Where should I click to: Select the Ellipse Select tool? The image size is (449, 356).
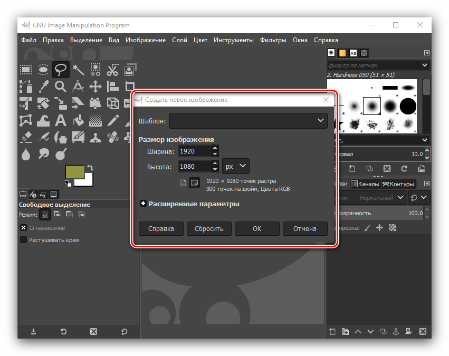click(x=43, y=70)
